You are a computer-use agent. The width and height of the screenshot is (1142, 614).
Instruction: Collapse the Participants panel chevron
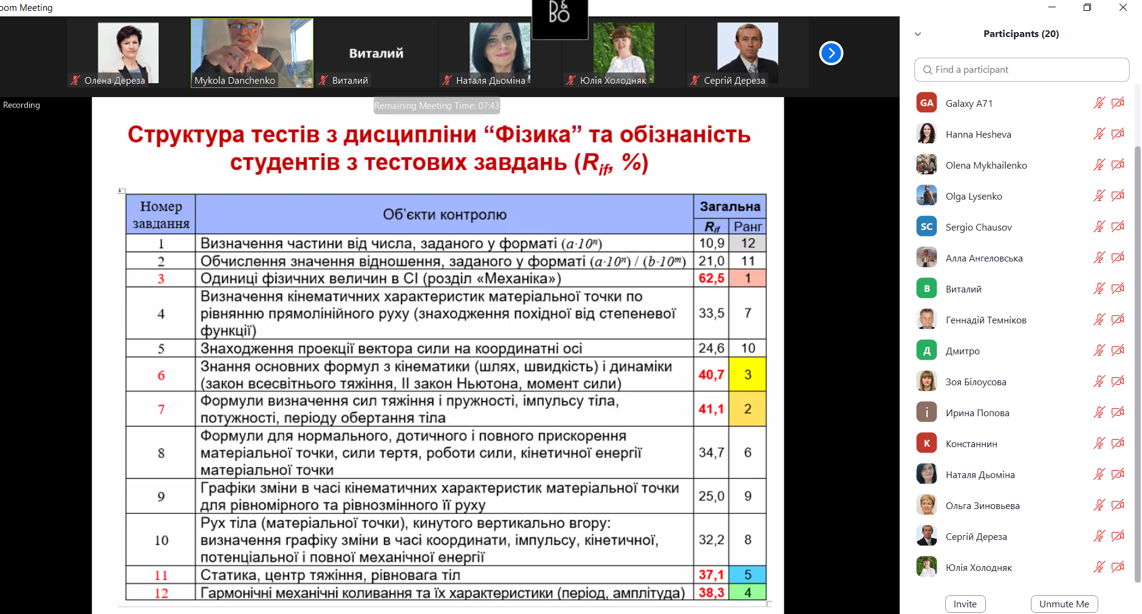(918, 34)
